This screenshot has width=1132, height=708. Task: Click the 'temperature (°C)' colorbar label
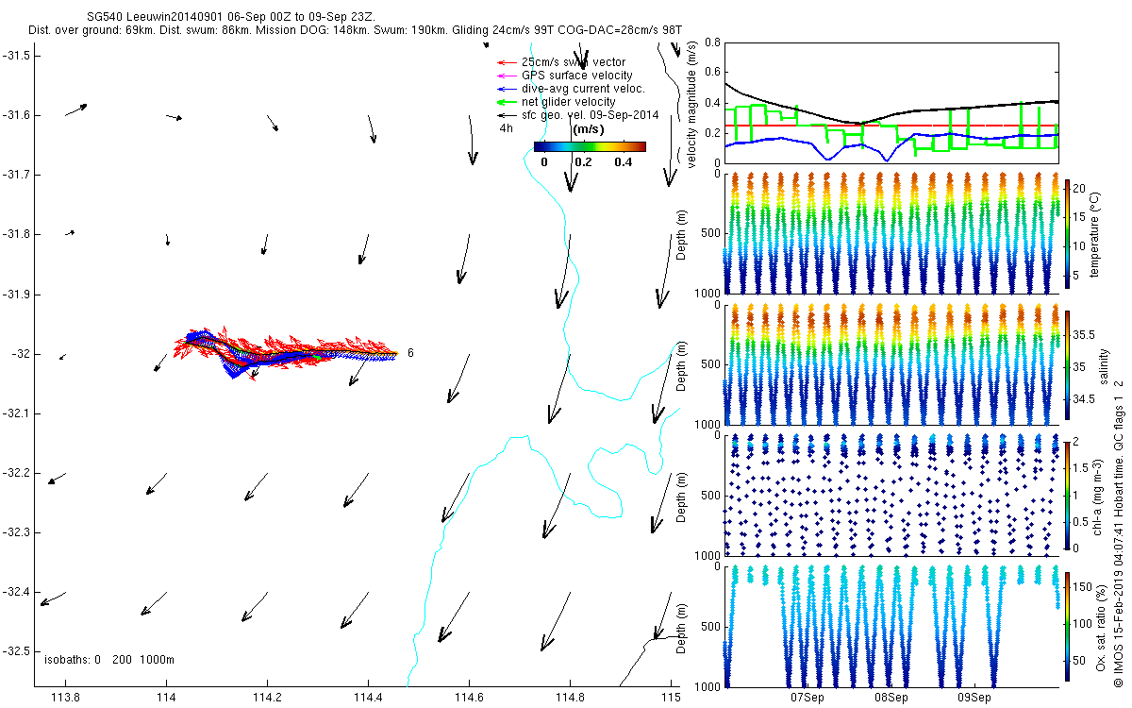tap(1095, 233)
